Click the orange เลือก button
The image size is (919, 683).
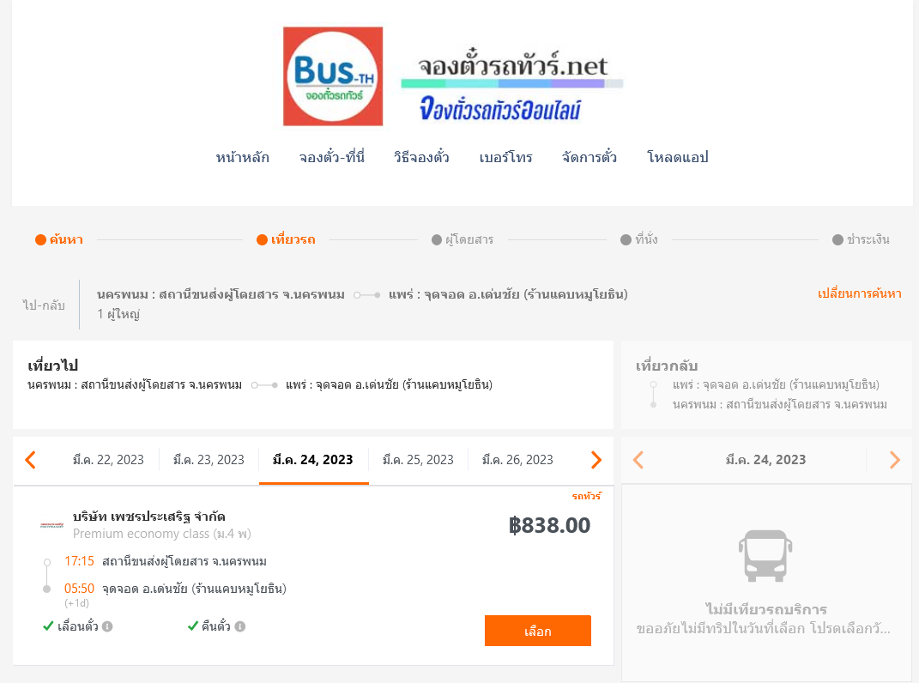point(537,631)
